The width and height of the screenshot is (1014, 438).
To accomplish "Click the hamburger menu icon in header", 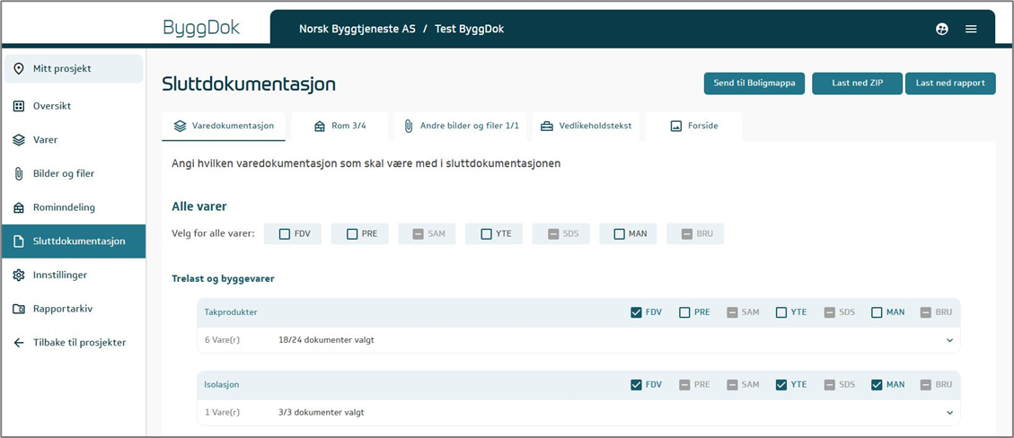I will [x=971, y=29].
